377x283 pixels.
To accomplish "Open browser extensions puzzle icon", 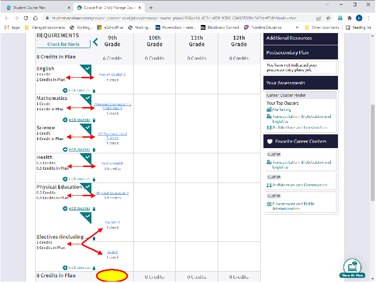I will coord(350,18).
